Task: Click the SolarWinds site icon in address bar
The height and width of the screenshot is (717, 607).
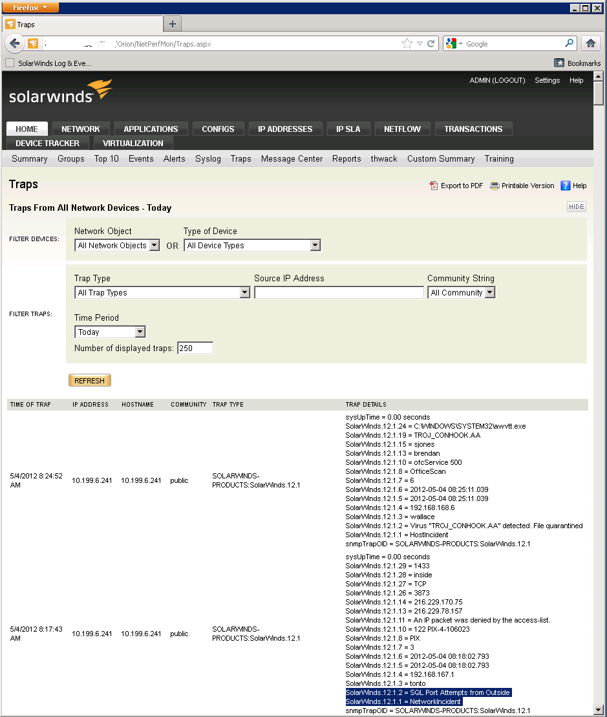Action: [33, 43]
